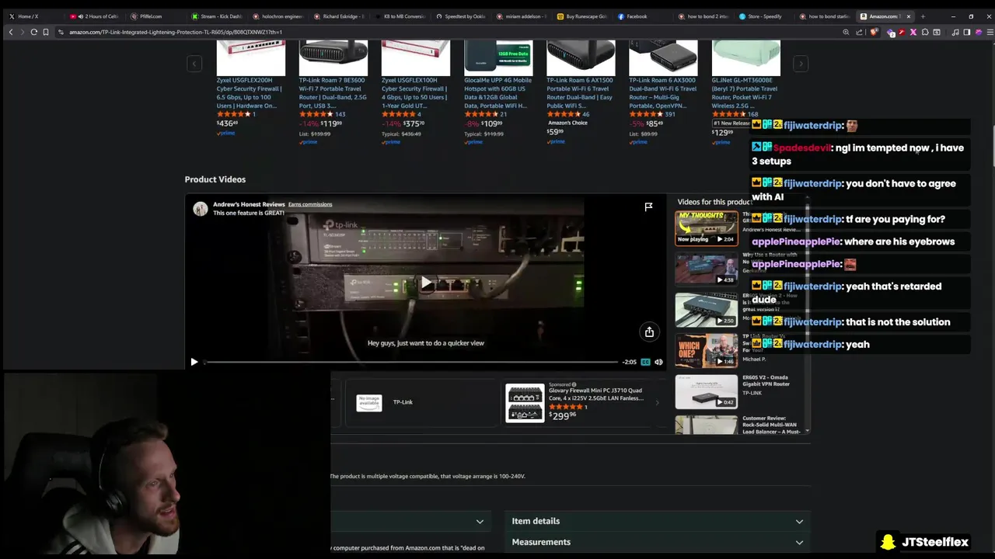Reload the page with refresh icon
This screenshot has width=995, height=559.
(33, 32)
